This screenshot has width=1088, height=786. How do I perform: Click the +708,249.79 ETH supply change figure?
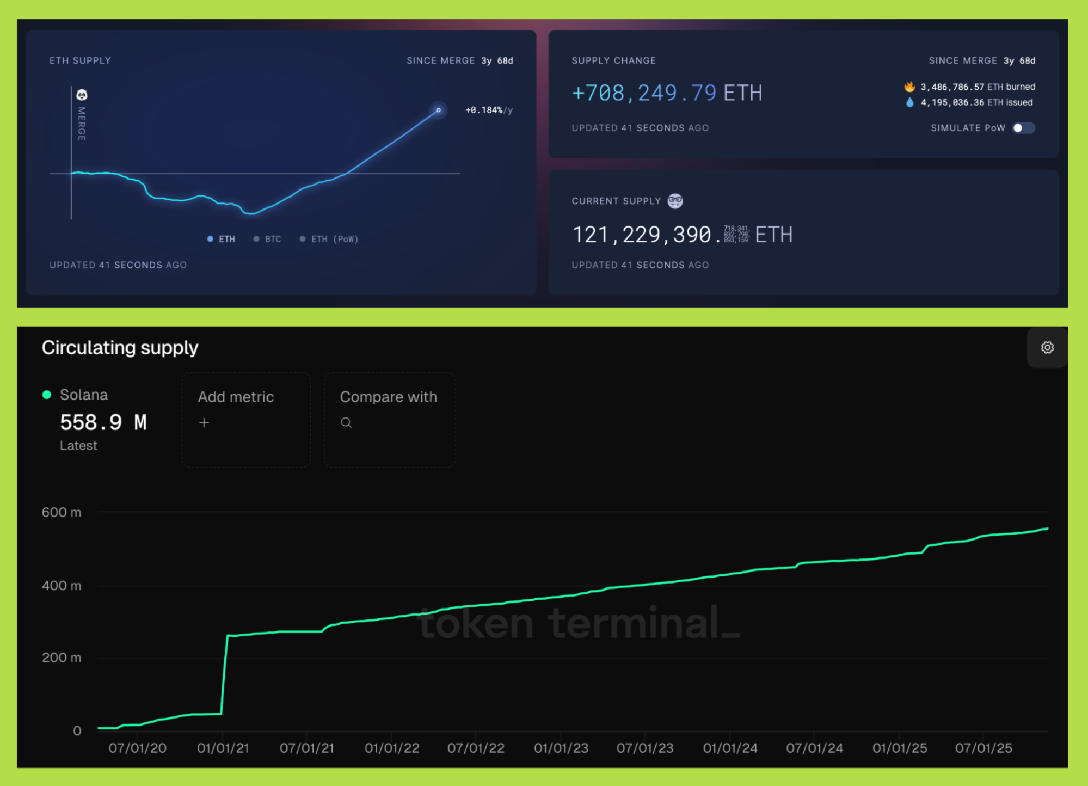pyautogui.click(x=666, y=93)
